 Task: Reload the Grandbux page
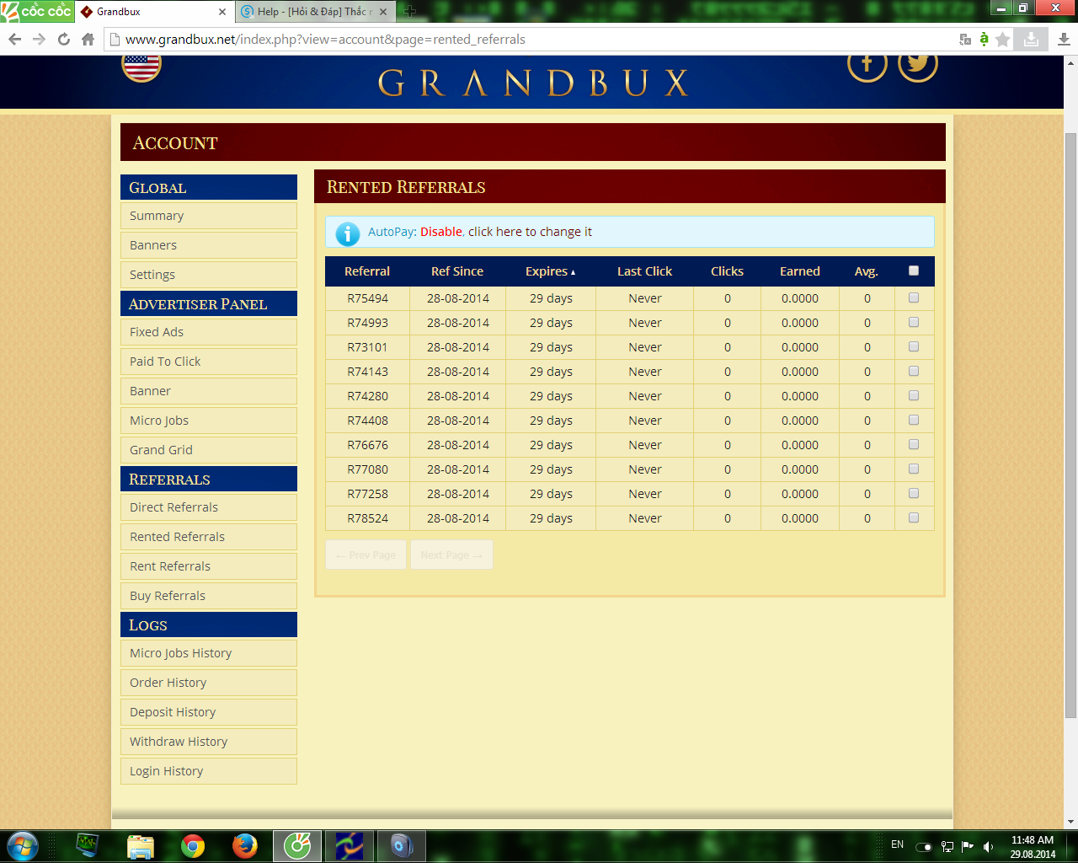[x=64, y=40]
